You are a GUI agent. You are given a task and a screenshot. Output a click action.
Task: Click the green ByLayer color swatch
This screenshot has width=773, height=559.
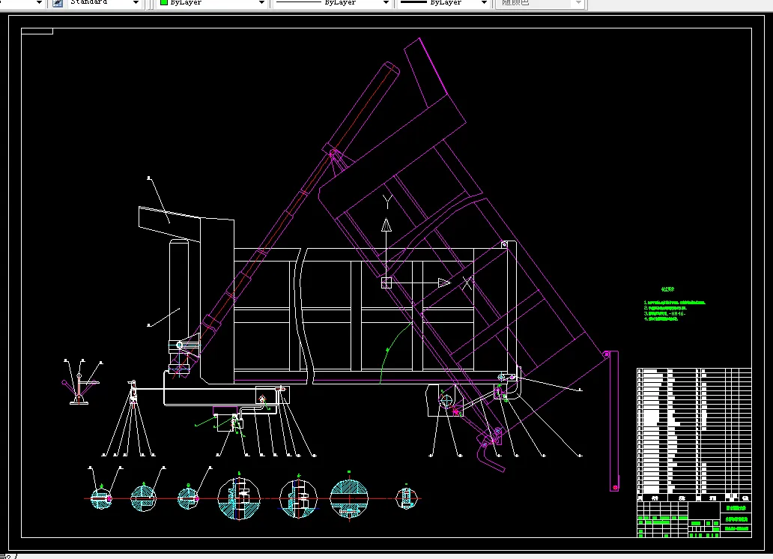point(164,2)
